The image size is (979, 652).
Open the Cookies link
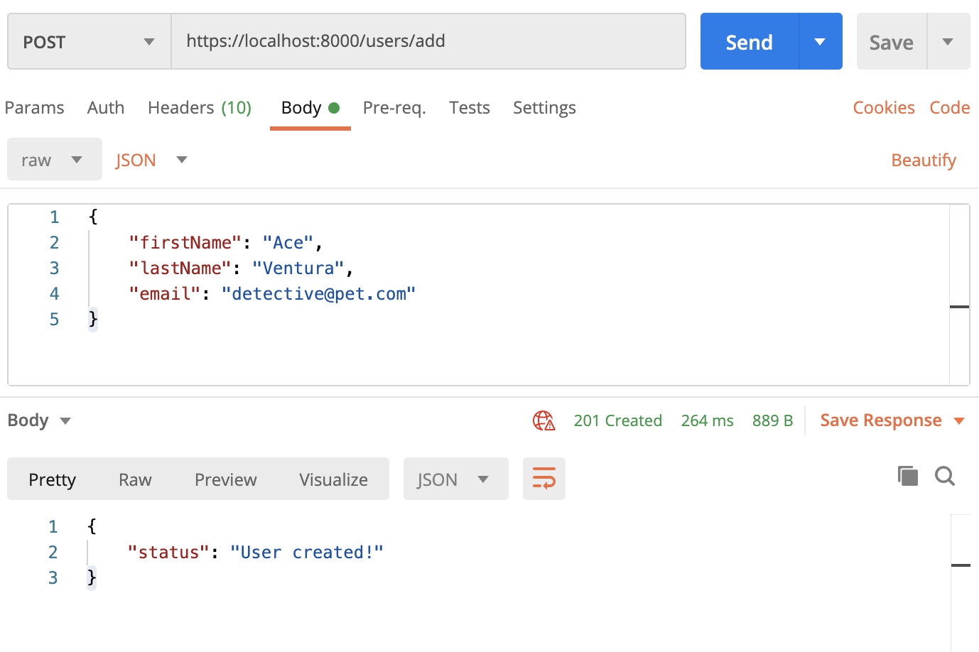[884, 107]
